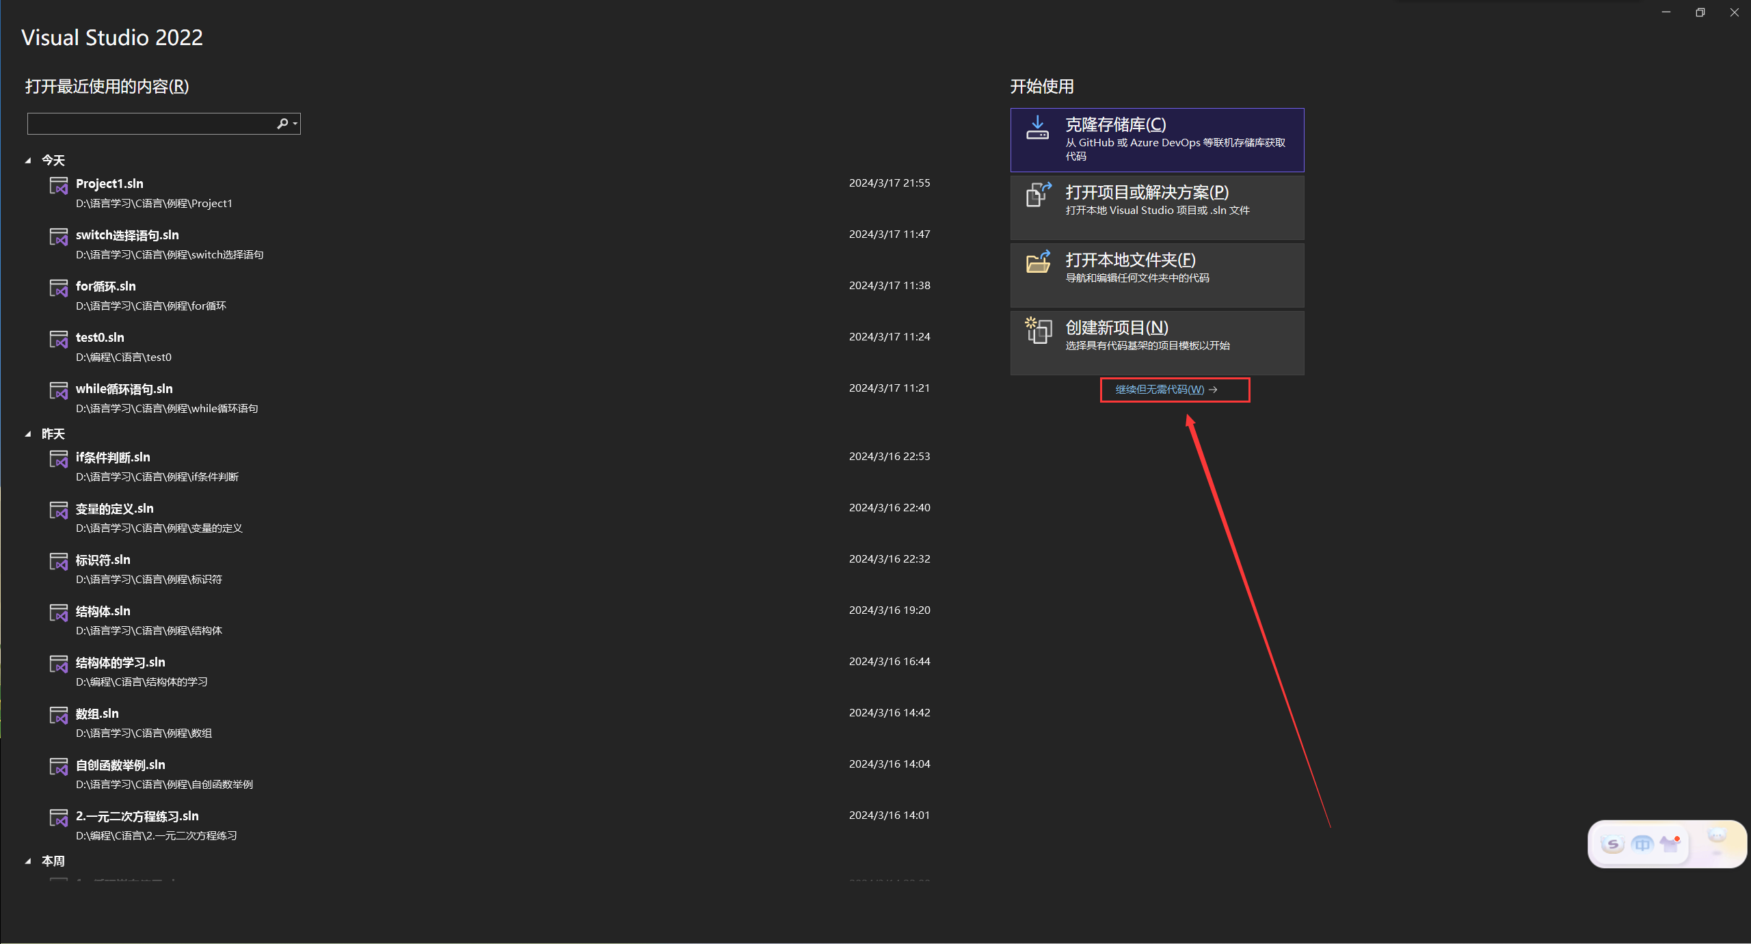Click the solution icon beside test0.sln
The image size is (1751, 944).
(x=59, y=339)
